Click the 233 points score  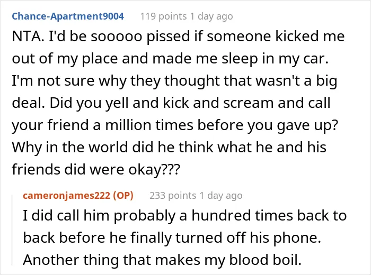click(173, 196)
